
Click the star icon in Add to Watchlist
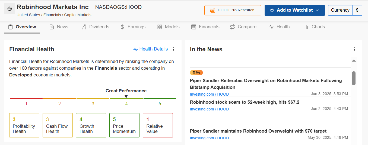[x=272, y=10]
